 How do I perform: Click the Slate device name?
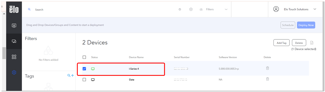[132, 80]
